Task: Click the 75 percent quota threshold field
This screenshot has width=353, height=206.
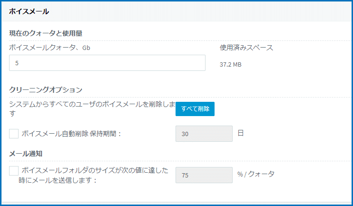Action: tap(204, 175)
